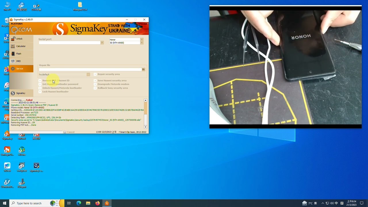
Task: Click the 'Baseband Processor: sm7325' log line
Action: point(24,112)
